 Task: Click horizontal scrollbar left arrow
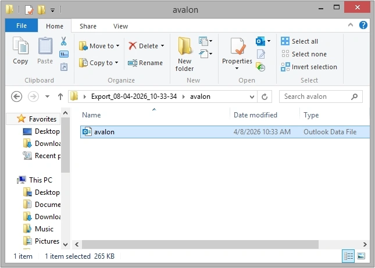[77, 244]
